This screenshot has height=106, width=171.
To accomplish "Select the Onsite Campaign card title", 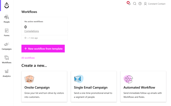I will click(37, 87).
